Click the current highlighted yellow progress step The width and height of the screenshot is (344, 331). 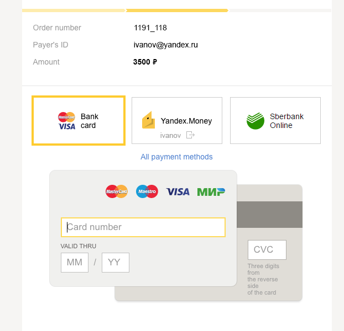177,10
